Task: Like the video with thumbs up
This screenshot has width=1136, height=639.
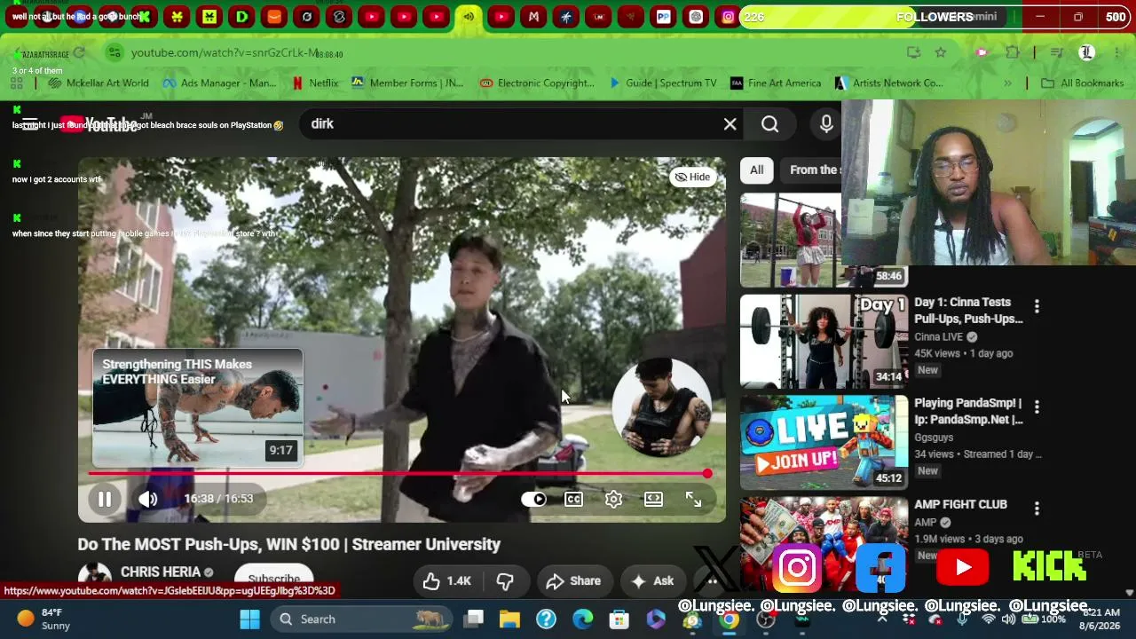Action: (x=446, y=581)
